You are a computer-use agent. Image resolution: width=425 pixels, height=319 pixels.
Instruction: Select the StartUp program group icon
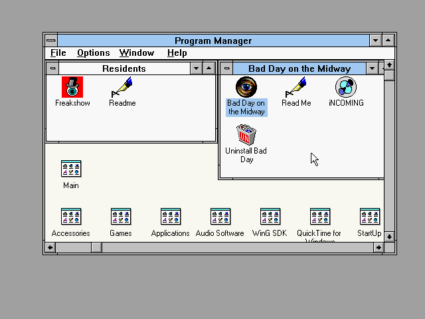coord(370,217)
